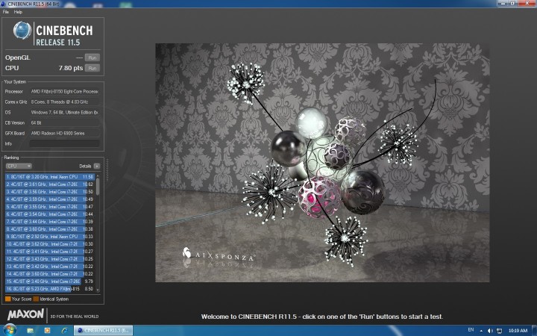Select ranking row 4 scoring 10.49
This screenshot has width=537, height=336.
[x=50, y=199]
